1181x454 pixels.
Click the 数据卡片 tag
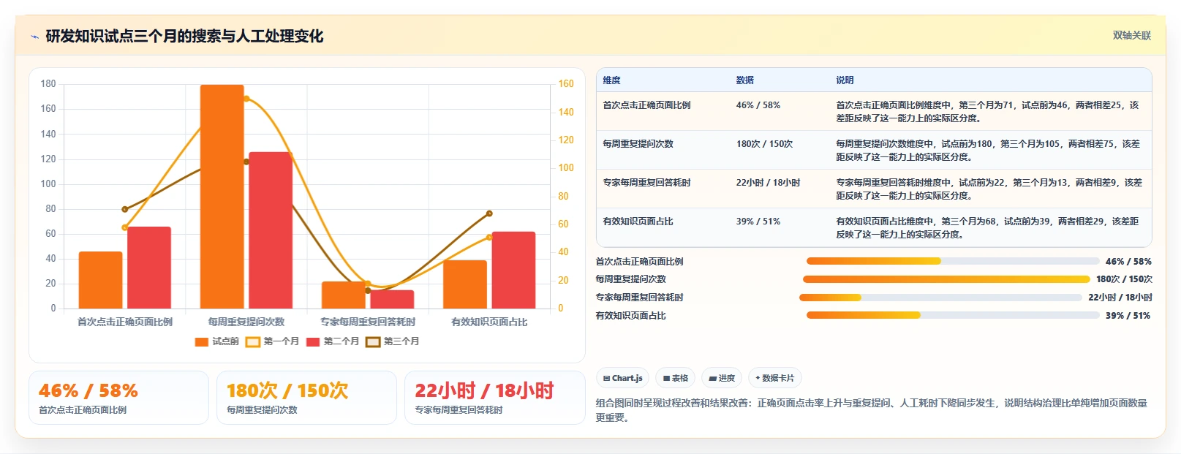pyautogui.click(x=774, y=378)
